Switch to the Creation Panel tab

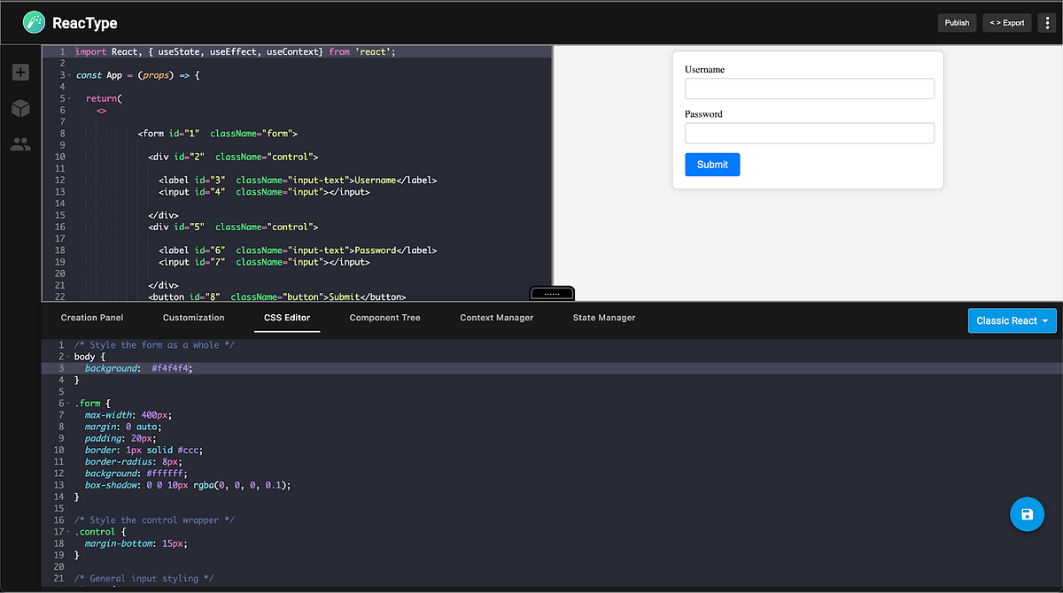pos(92,317)
